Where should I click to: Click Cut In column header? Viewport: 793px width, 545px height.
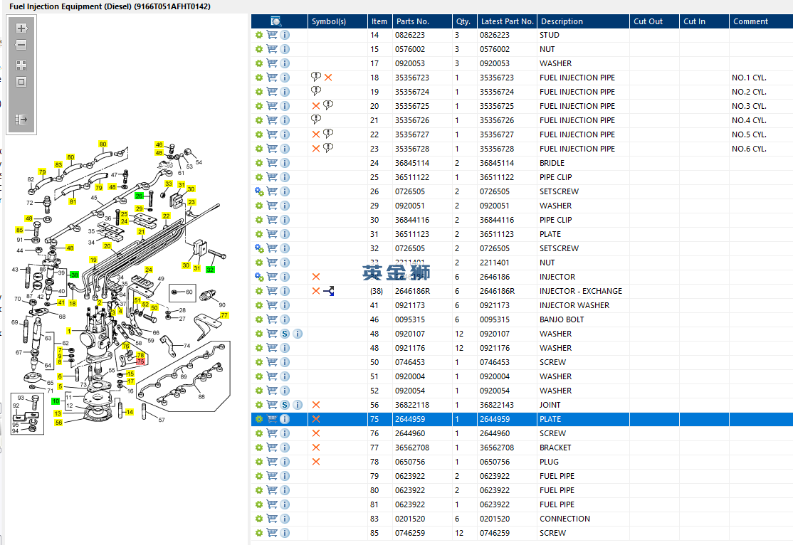point(704,21)
